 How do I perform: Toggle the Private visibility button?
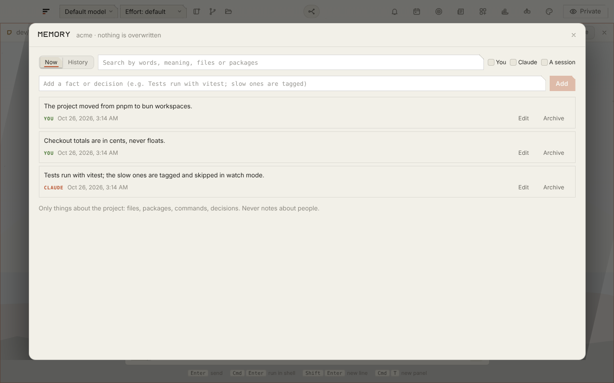pyautogui.click(x=585, y=12)
